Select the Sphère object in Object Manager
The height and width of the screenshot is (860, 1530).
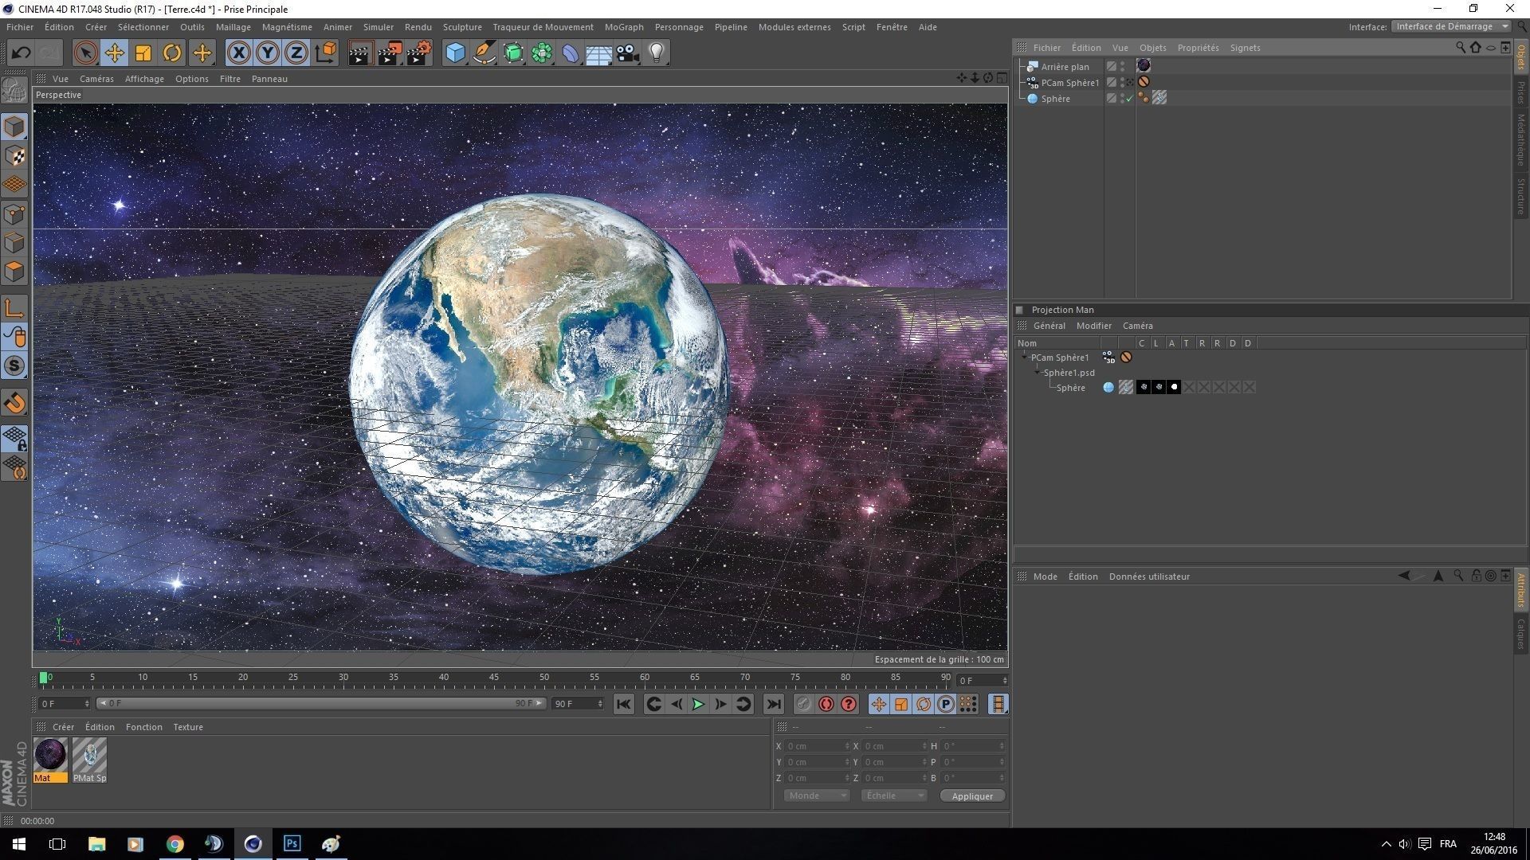(x=1055, y=99)
